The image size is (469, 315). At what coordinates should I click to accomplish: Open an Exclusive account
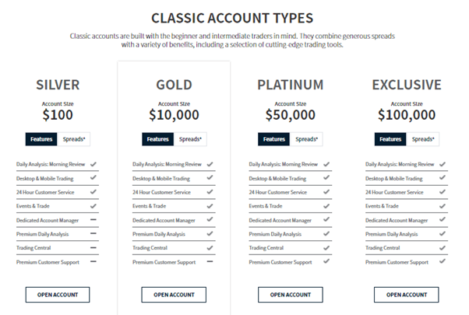click(x=406, y=295)
